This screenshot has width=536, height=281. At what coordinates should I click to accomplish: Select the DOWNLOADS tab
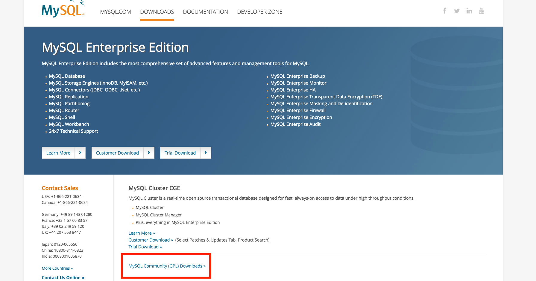click(157, 12)
